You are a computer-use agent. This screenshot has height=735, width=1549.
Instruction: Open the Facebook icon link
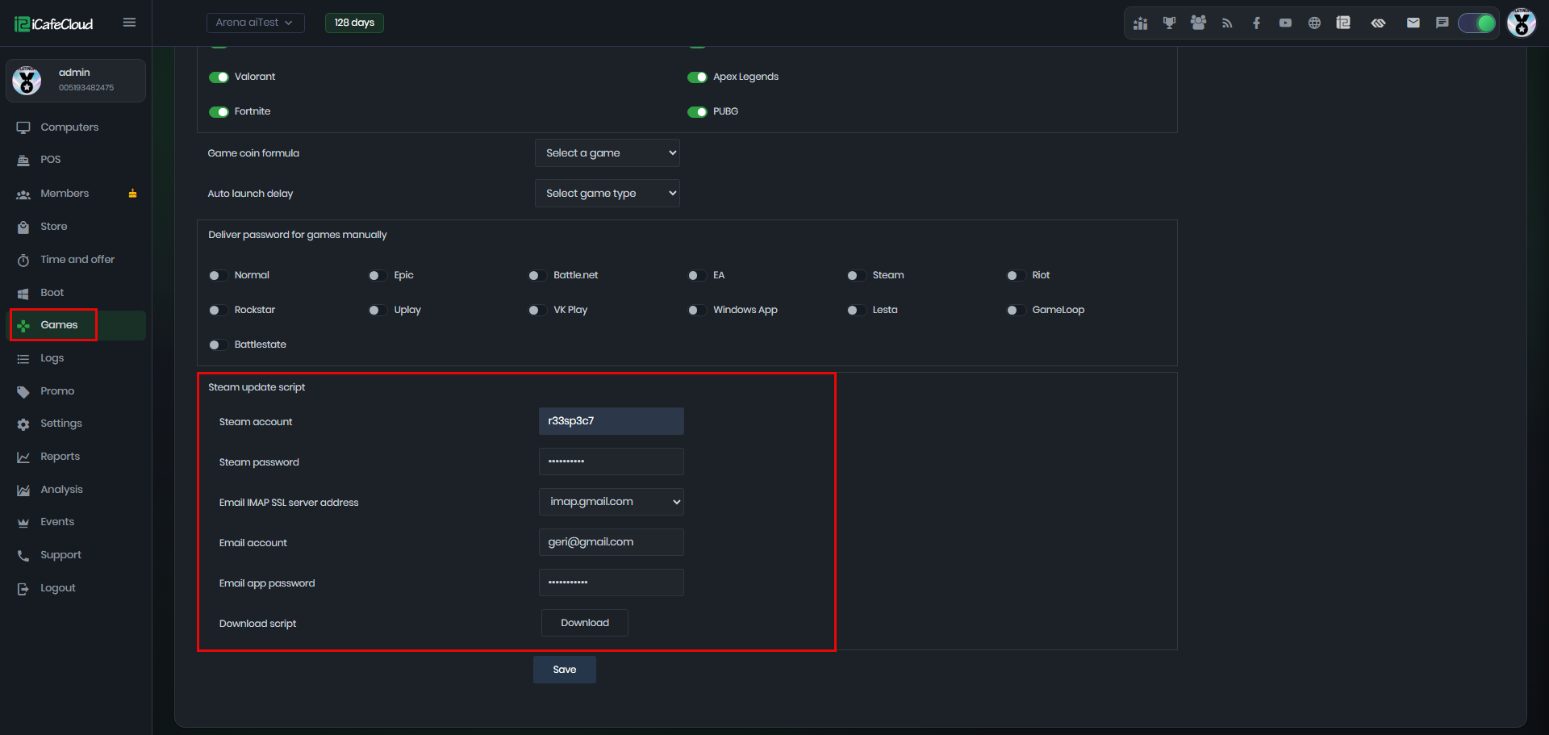(x=1256, y=23)
